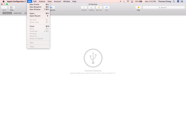Click the Apple logo menu
Viewport: 186px width, 116px height.
[3, 2]
